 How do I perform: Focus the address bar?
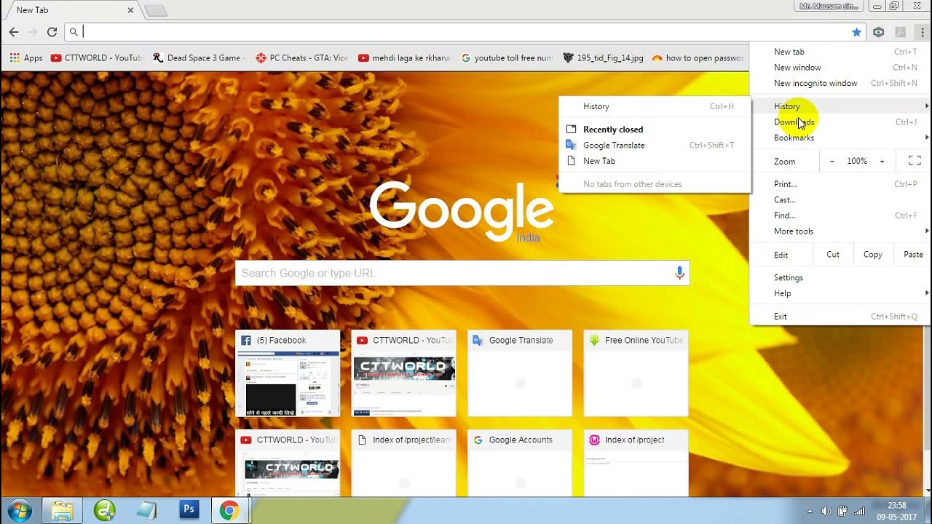[x=466, y=32]
